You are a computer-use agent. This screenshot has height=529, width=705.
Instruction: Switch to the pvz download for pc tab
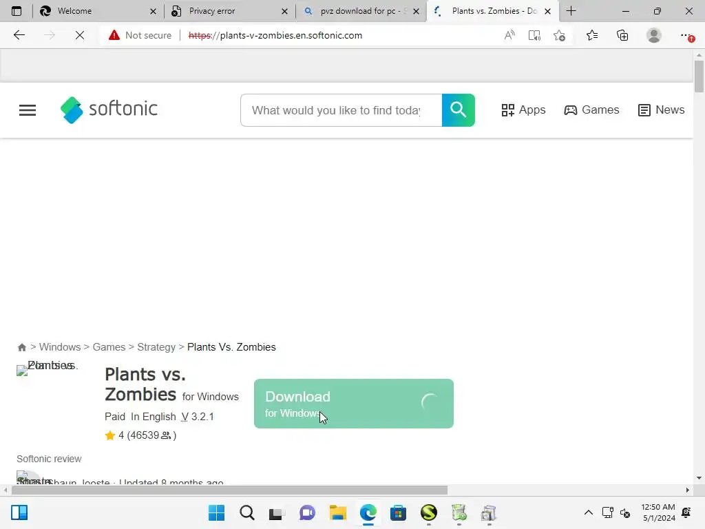pos(361,11)
